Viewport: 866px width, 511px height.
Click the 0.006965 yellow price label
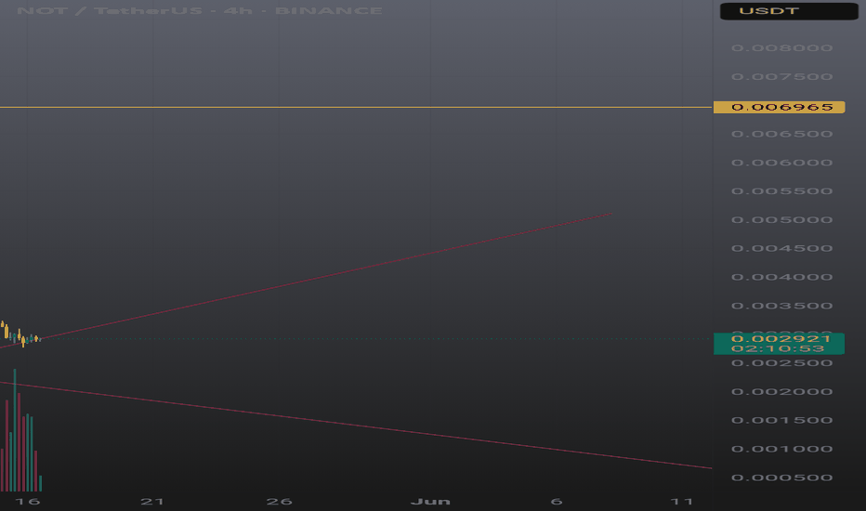coord(779,107)
